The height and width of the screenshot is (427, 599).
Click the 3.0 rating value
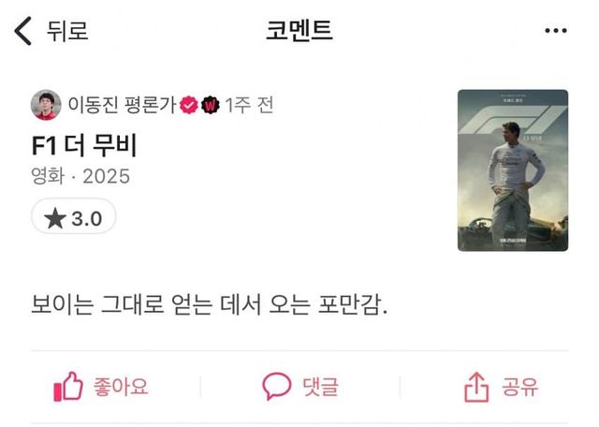click(x=87, y=219)
